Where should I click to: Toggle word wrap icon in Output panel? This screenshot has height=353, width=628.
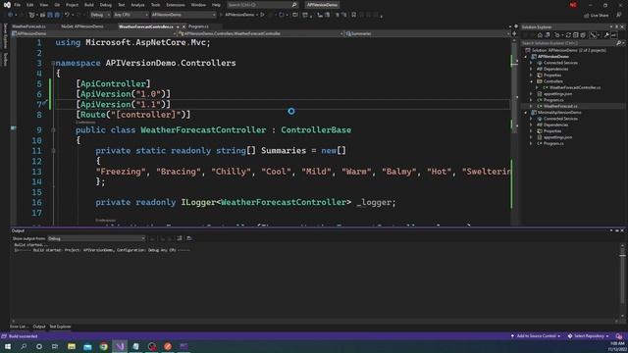[x=189, y=238]
